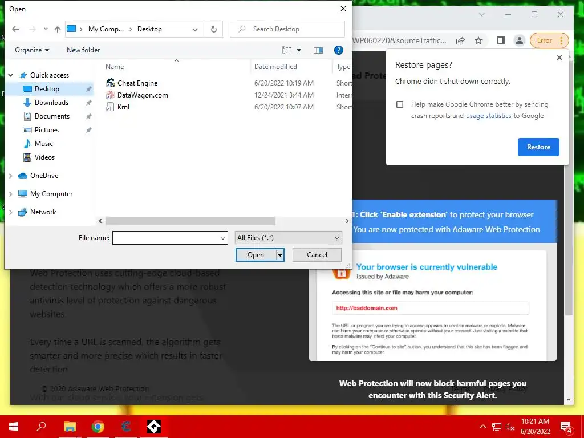Open the Organize menu
Screen dimensions: 584x438
[x=32, y=50]
